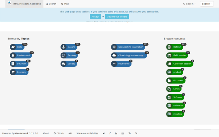This screenshot has width=219, height=137.
Task: Open the Search menu item
Action: 51,4
